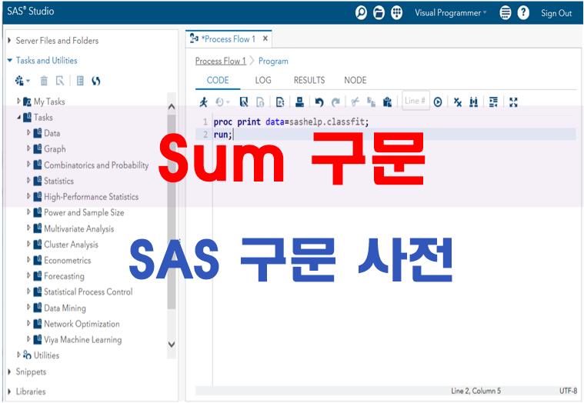Screen dimensions: 584x403
Task: Expand Server Files and Folders section
Action: pyautogui.click(x=9, y=40)
